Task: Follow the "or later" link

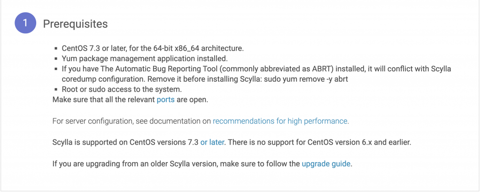Action: tap(212, 142)
